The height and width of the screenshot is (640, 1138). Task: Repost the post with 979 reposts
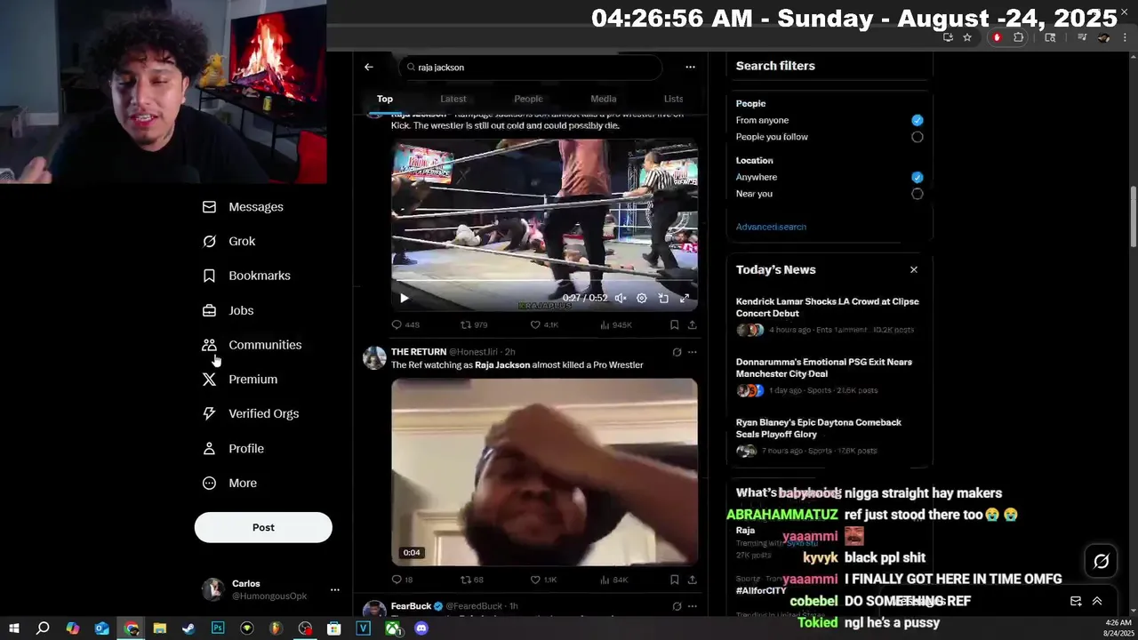coord(474,325)
